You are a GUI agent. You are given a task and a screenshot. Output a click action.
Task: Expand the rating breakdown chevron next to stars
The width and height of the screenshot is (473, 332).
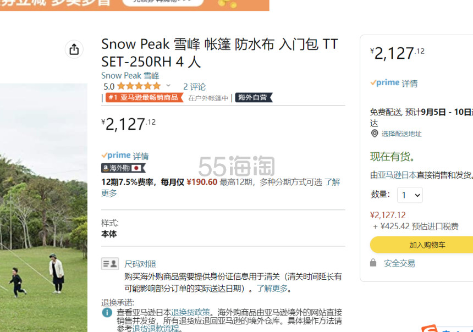[x=168, y=86]
